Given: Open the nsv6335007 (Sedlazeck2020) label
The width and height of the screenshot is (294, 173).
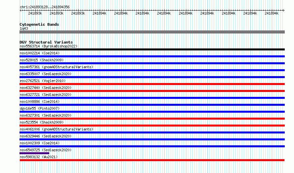Looking at the screenshot, I should (46, 74).
